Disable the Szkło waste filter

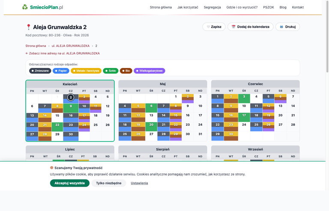coord(111,71)
